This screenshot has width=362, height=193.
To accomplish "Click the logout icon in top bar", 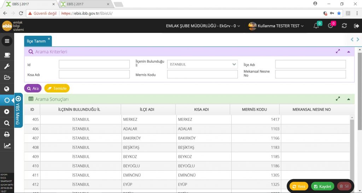I will point(356,26).
